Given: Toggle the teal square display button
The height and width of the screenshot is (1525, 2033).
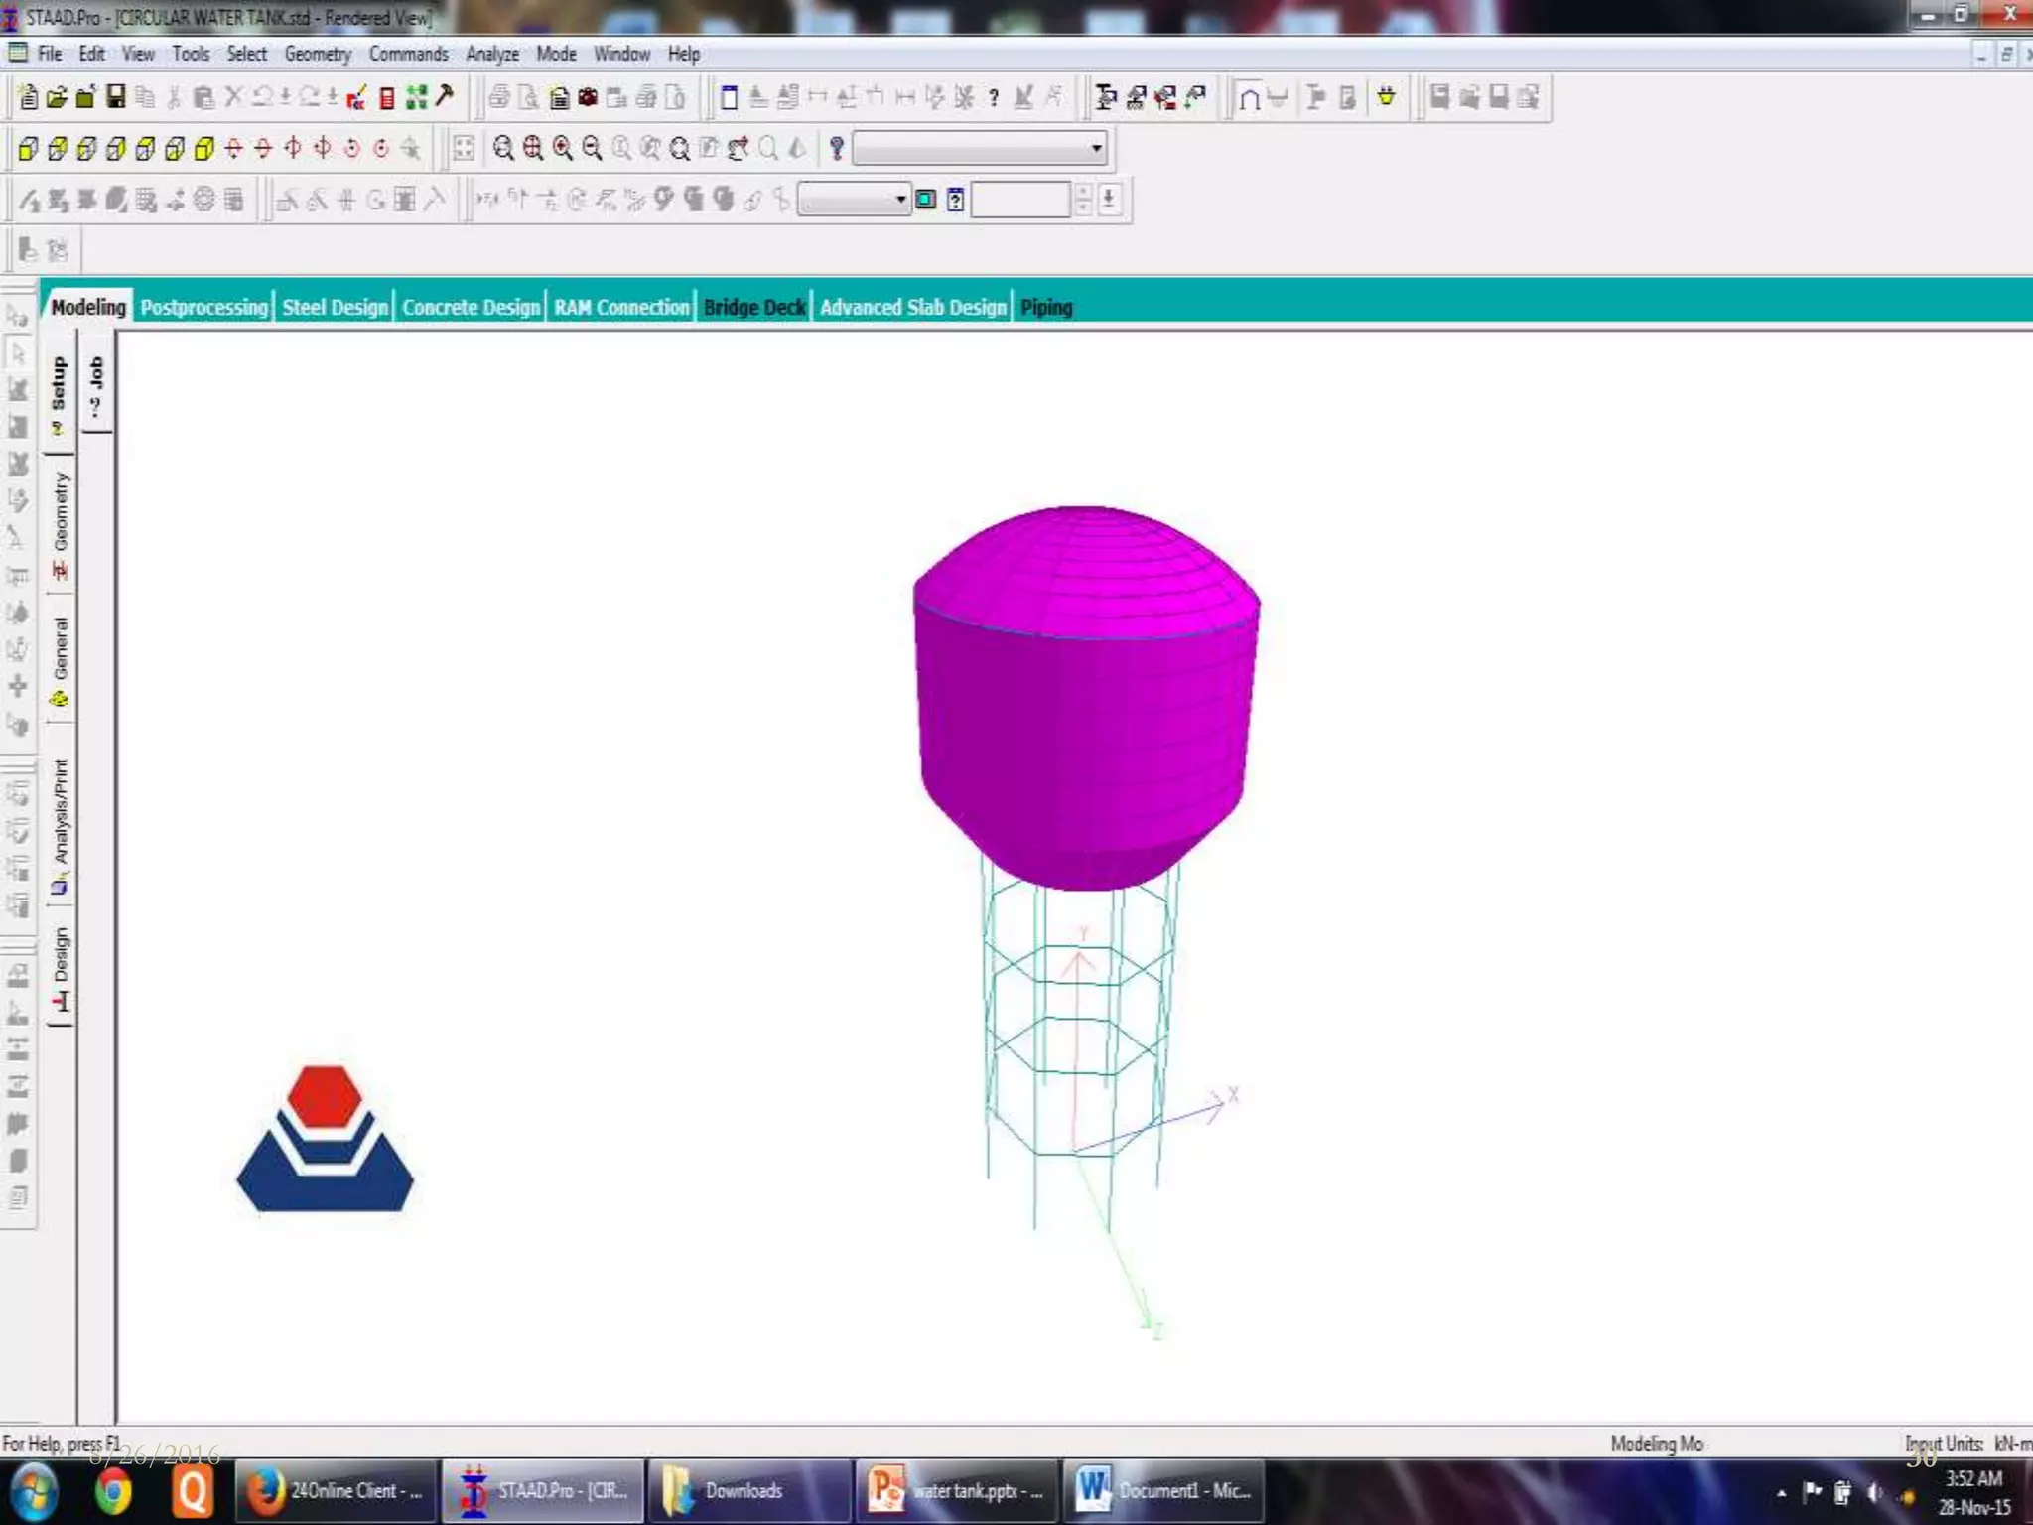Looking at the screenshot, I should click(925, 200).
